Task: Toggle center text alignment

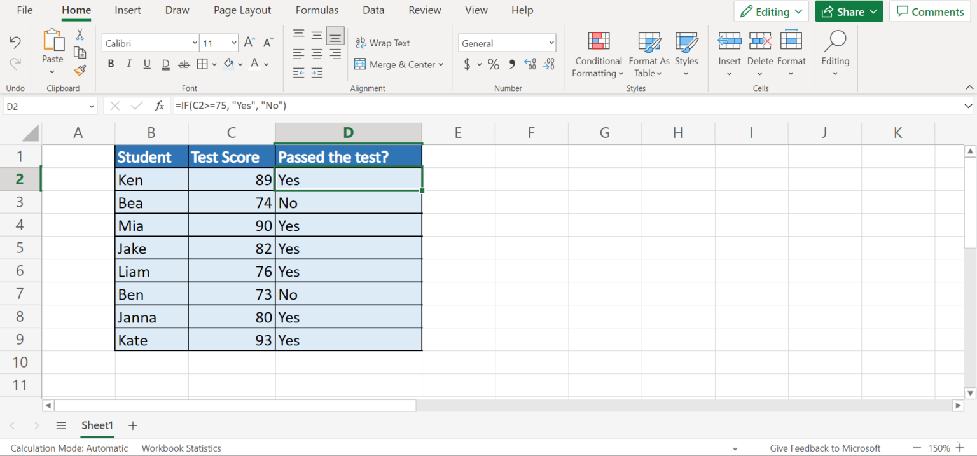Action: (x=316, y=53)
